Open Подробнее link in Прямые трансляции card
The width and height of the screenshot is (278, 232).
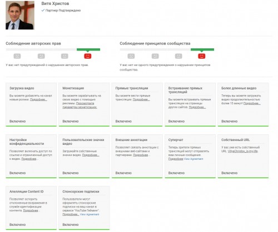coord(141,99)
